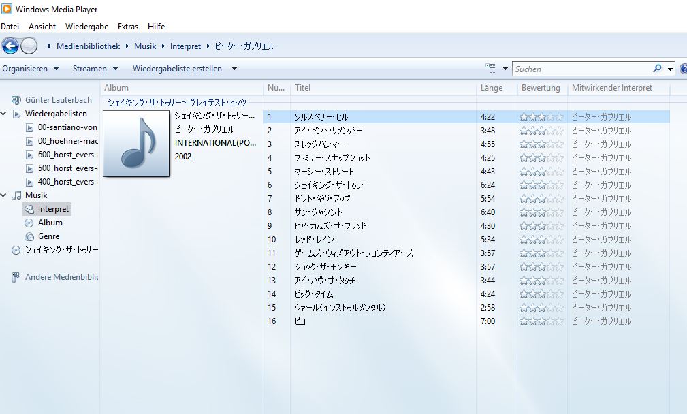Select the 600_horst_evers playlist

coord(67,155)
